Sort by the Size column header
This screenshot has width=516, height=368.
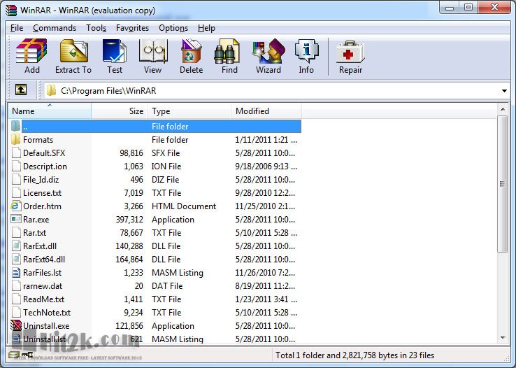tap(119, 111)
